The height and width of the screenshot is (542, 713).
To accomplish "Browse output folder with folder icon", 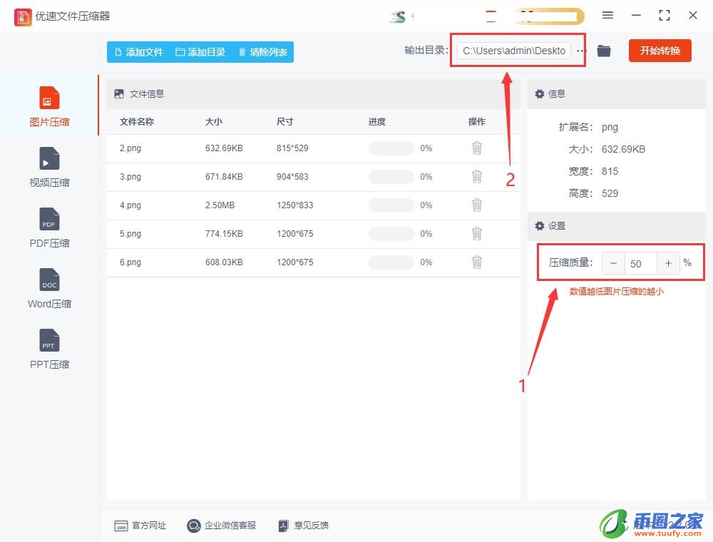I will pyautogui.click(x=604, y=51).
